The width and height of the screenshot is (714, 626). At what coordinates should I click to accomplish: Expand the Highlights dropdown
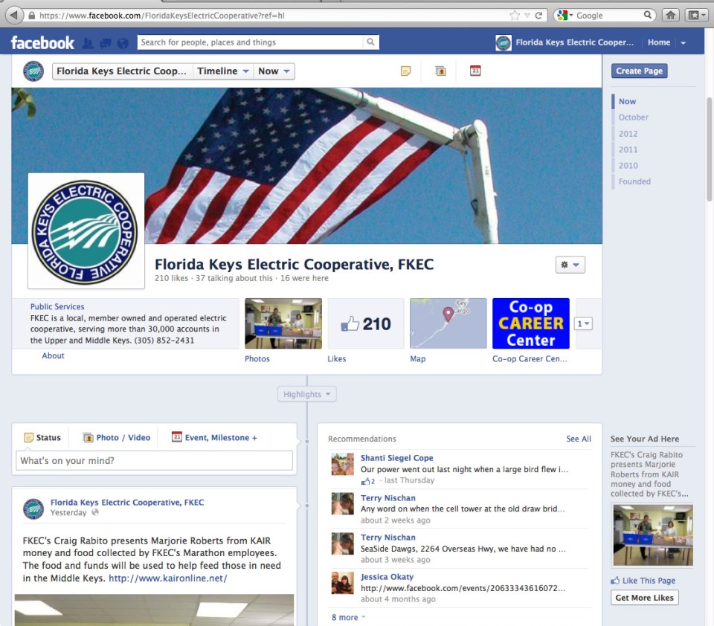306,394
